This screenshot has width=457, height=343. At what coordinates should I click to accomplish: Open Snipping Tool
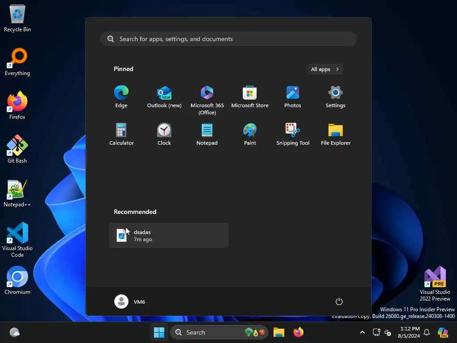293,134
